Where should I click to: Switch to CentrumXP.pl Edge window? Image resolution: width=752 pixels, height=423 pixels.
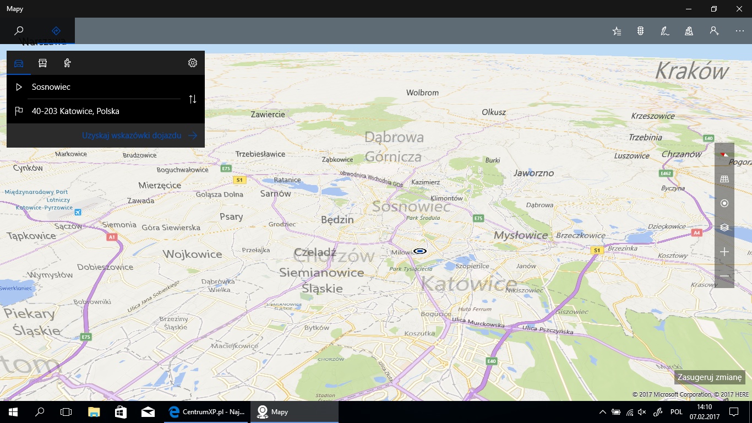(x=207, y=412)
